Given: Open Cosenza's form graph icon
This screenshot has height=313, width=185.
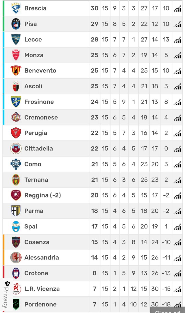Looking at the screenshot, I should [177, 242].
